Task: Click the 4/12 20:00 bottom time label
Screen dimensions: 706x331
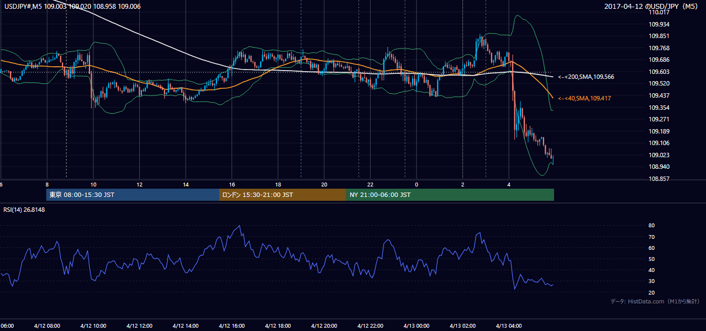Action: (324, 326)
